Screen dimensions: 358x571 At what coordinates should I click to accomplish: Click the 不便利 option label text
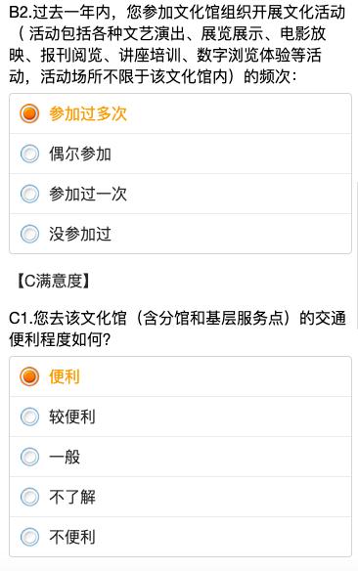pos(72,537)
